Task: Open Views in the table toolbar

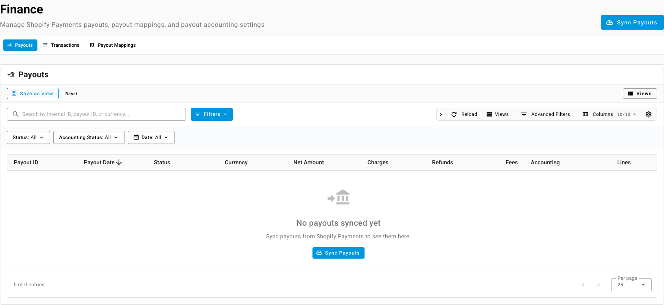Action: tap(498, 114)
